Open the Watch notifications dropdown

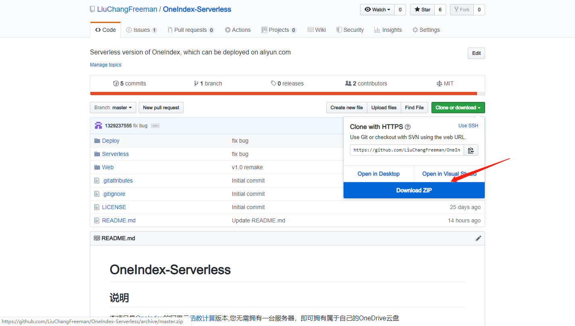388,9
